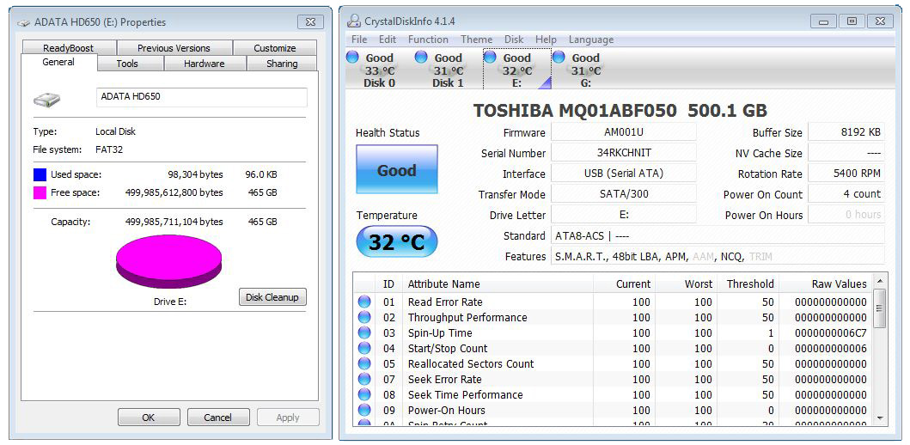Click the Buffer Size 8192 KB field
The height and width of the screenshot is (445, 910).
(846, 131)
